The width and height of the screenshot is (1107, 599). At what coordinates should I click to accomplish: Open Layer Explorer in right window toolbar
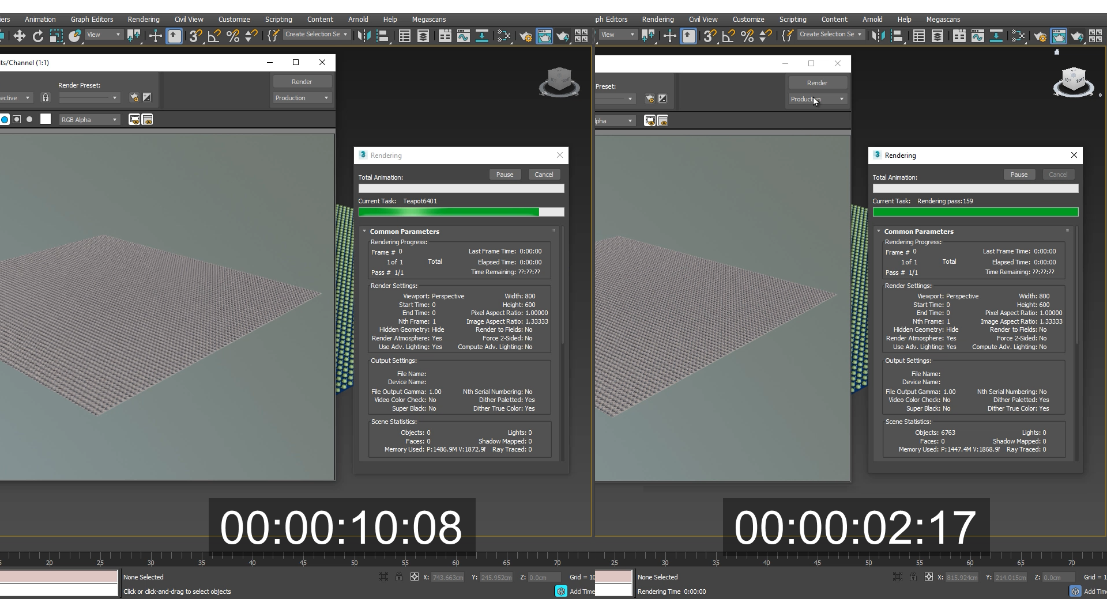tap(937, 36)
